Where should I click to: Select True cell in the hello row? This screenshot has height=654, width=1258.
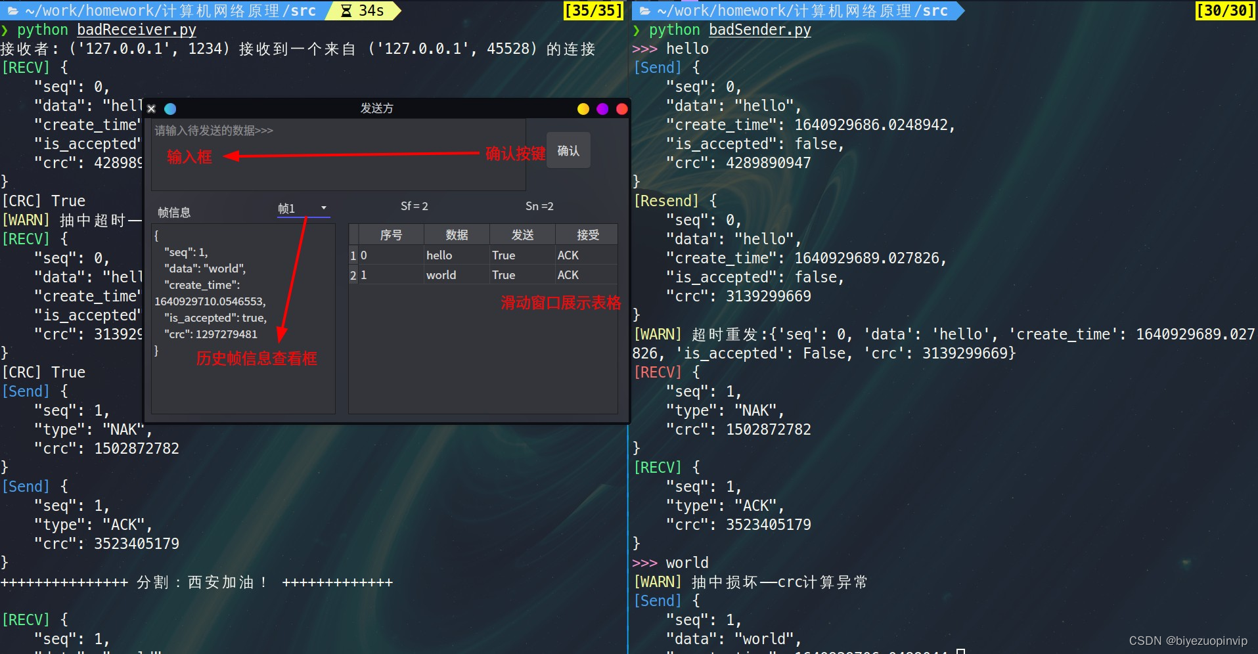(522, 255)
